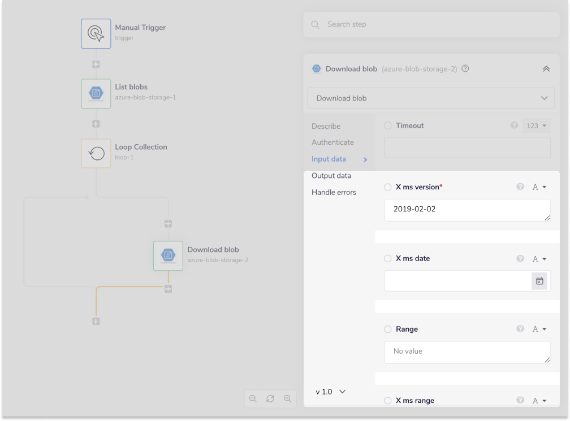Select the Download blob hexagon icon on canvas

(x=168, y=255)
